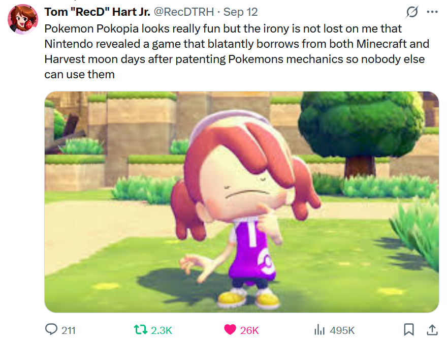Image resolution: width=447 pixels, height=338 pixels.
Task: Unlike the post via heart icon
Action: (230, 330)
